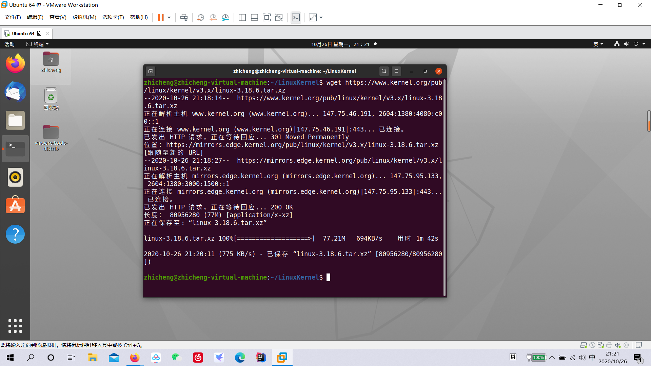Screen dimensions: 651x366
Task: Launch Firefox from the Ubuntu dock
Action: (x=15, y=63)
